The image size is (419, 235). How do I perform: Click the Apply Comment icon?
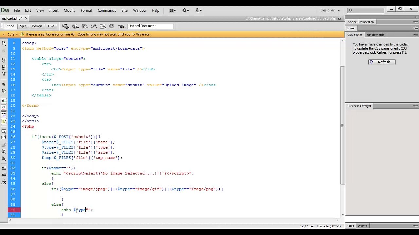point(4,131)
